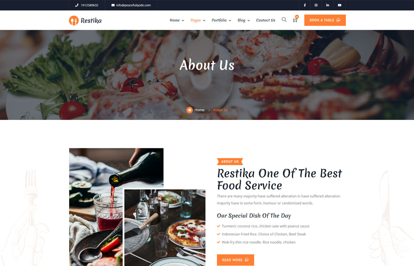Image resolution: width=414 pixels, height=266 pixels.
Task: Click the phone icon in top bar
Action: click(x=77, y=5)
